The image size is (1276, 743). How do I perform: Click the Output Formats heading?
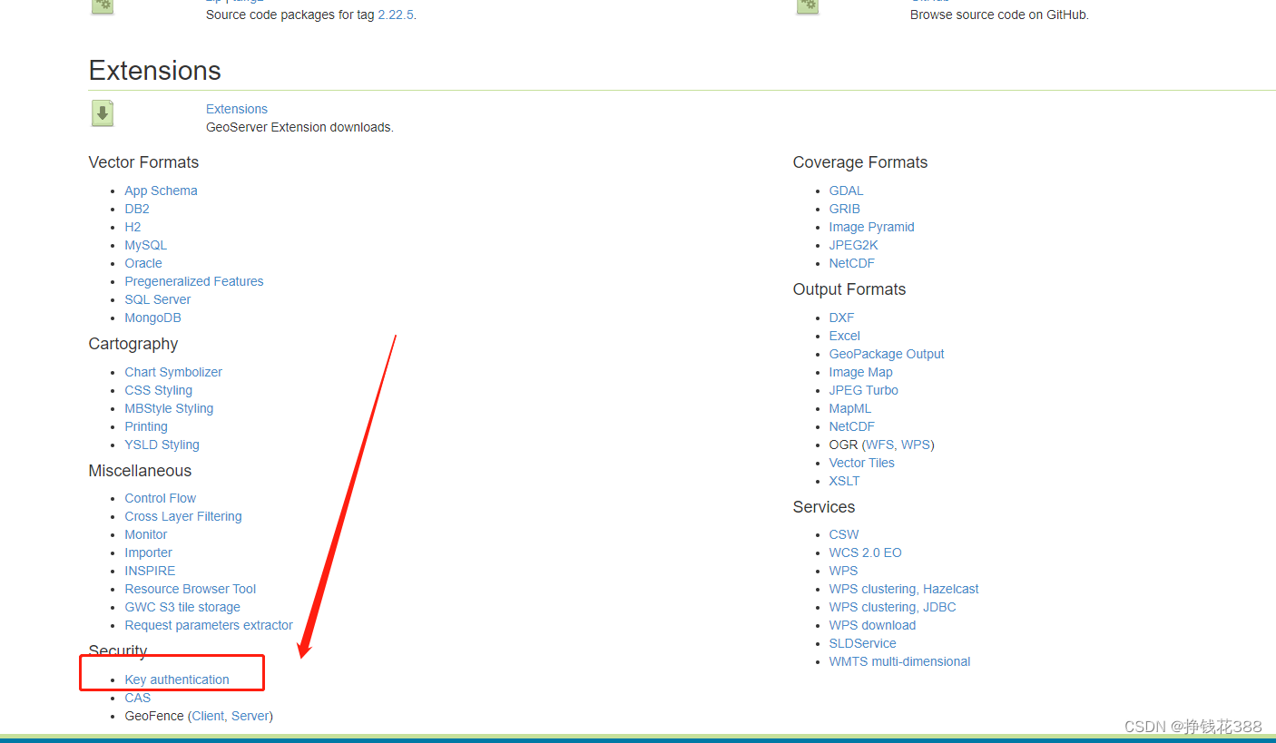(849, 289)
